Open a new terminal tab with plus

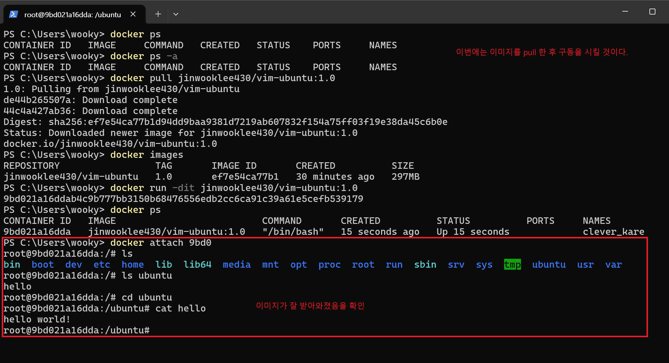(158, 14)
